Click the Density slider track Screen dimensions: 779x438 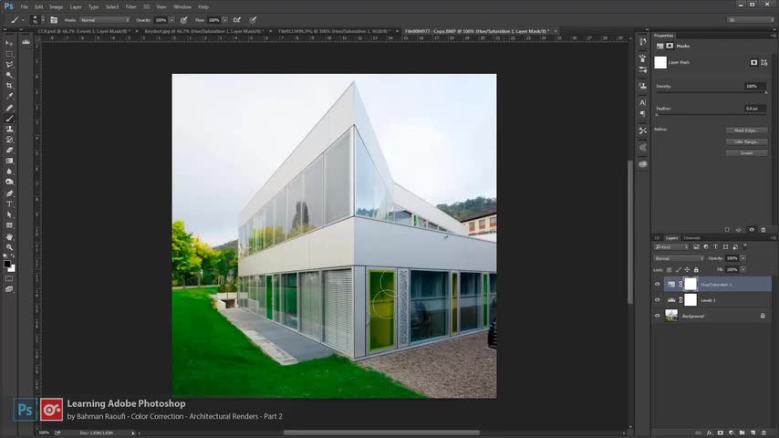tap(711, 92)
